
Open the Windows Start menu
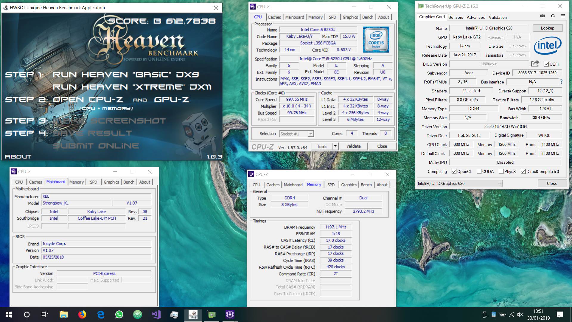tap(9, 315)
